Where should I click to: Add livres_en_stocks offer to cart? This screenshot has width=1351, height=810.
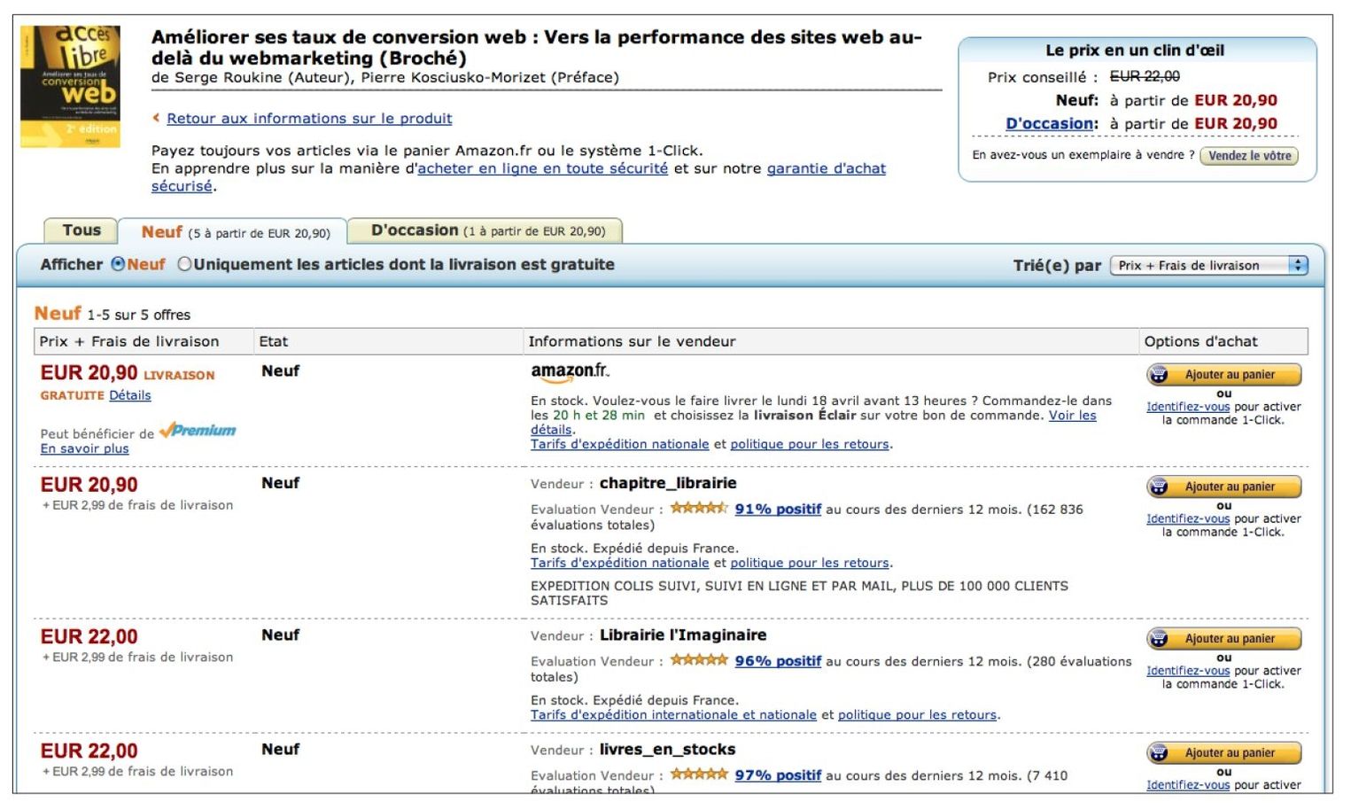(1224, 753)
